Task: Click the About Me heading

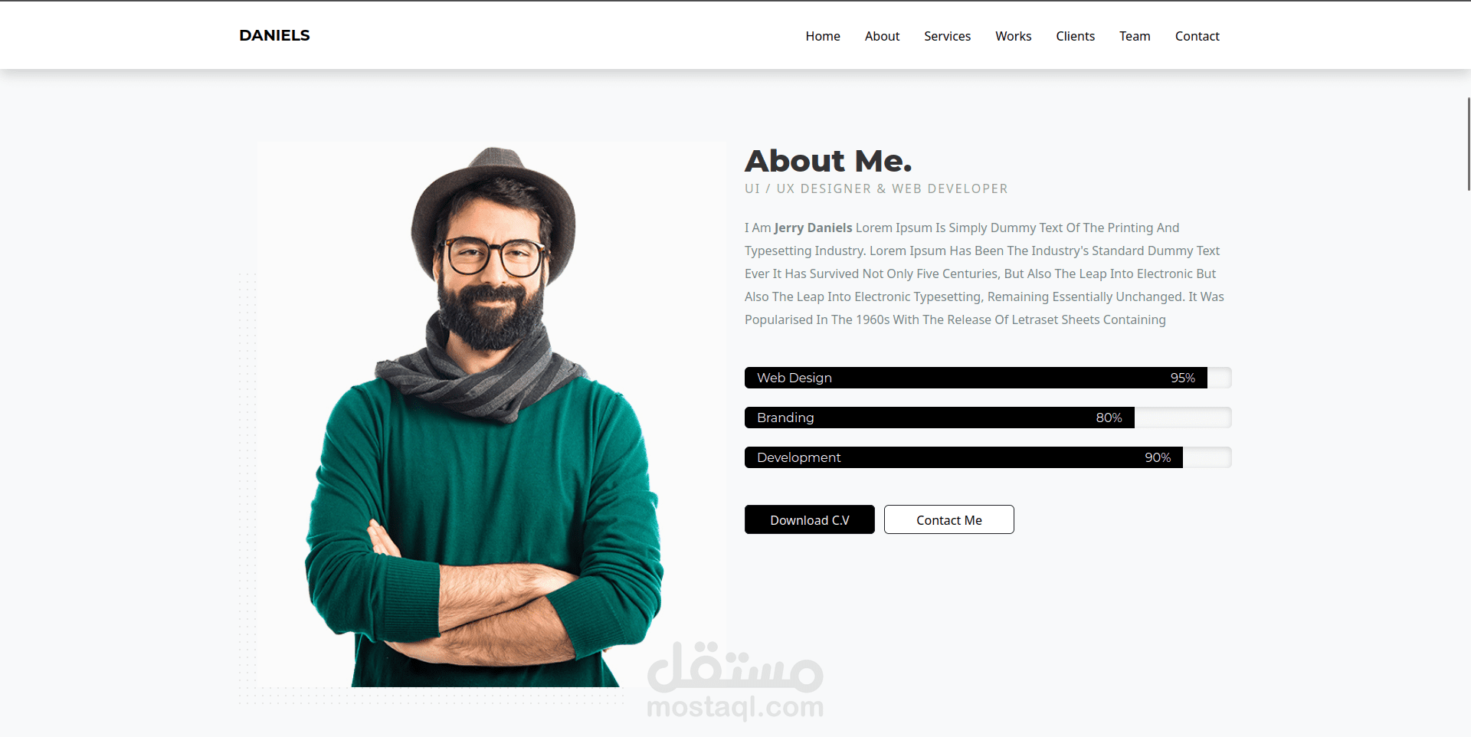Action: (828, 161)
